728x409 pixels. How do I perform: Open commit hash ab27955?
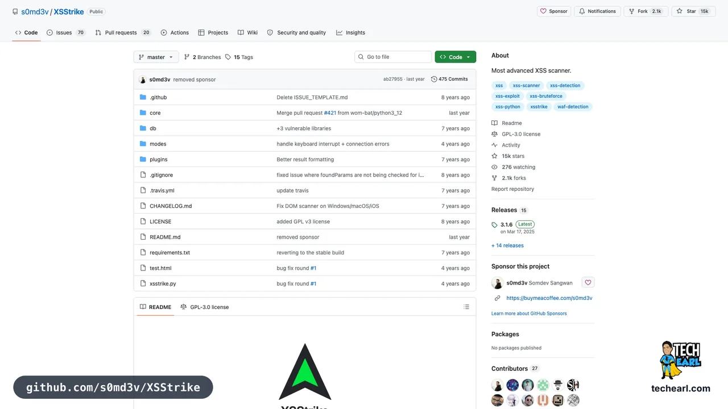click(392, 80)
